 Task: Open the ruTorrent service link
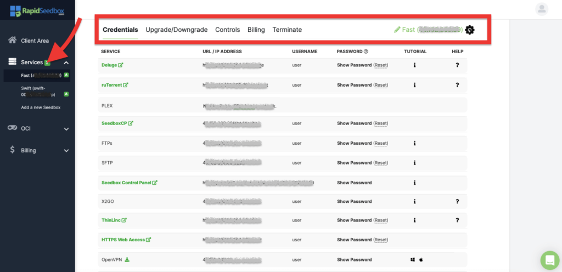click(115, 85)
